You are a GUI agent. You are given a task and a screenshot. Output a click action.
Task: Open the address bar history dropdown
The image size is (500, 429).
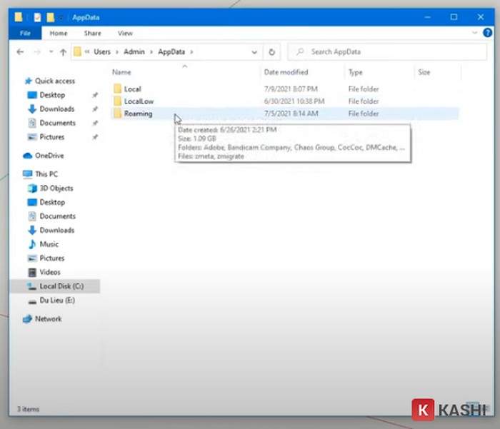(x=254, y=52)
